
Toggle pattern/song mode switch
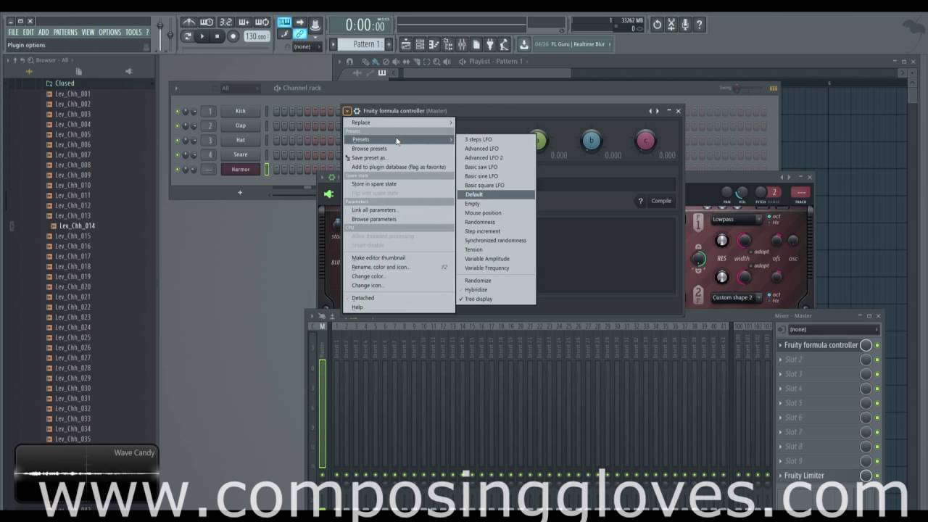coord(188,36)
